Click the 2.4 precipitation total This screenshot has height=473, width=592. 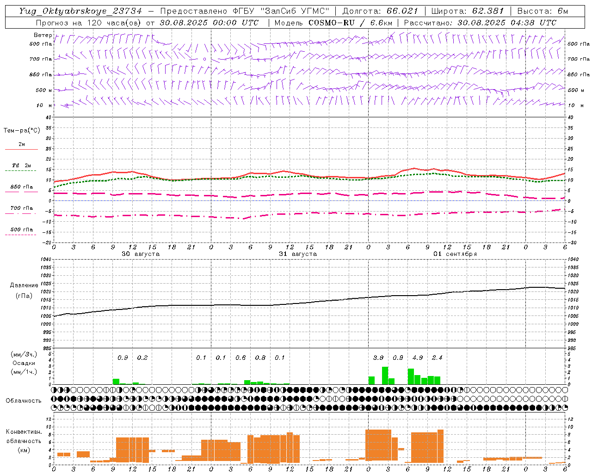coord(437,358)
